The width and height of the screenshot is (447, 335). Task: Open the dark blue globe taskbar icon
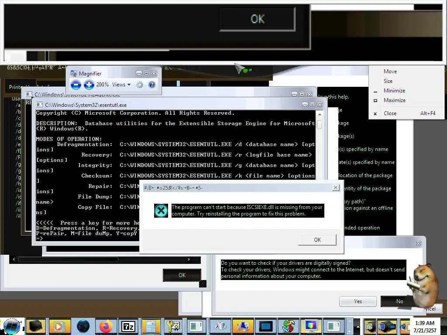[83, 326]
